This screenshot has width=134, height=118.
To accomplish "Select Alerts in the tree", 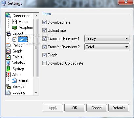I will point(17,75).
